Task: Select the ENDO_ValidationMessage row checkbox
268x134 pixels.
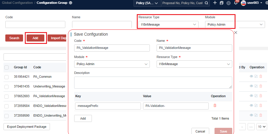Action: click(x=7, y=106)
